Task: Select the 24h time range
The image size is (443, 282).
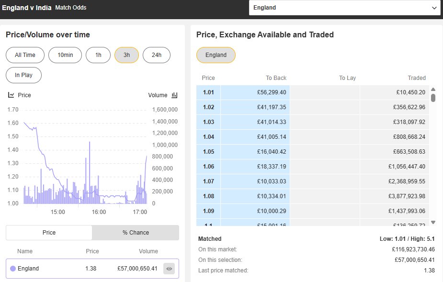Action: click(x=157, y=55)
